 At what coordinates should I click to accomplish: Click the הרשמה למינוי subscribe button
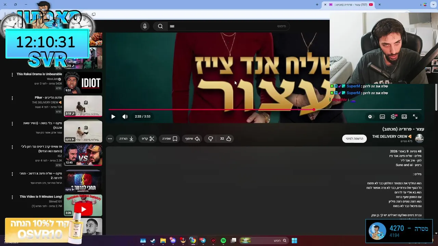pyautogui.click(x=355, y=138)
